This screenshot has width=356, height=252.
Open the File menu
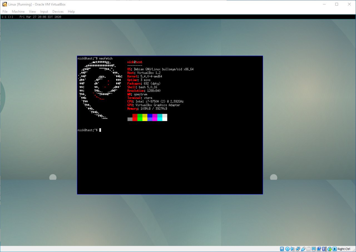(5, 11)
